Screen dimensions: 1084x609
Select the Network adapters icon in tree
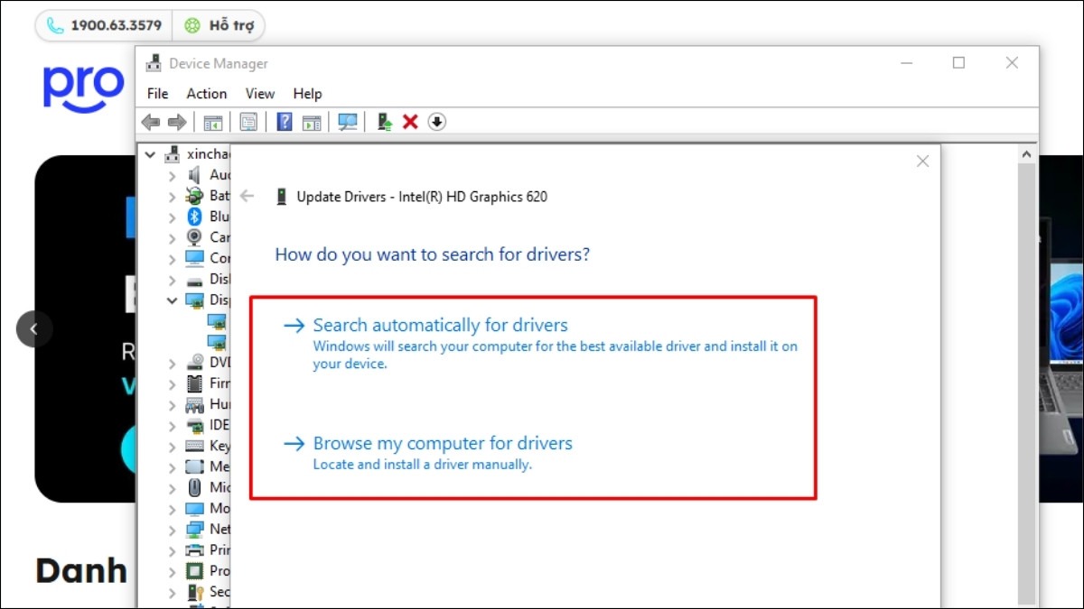coord(194,530)
